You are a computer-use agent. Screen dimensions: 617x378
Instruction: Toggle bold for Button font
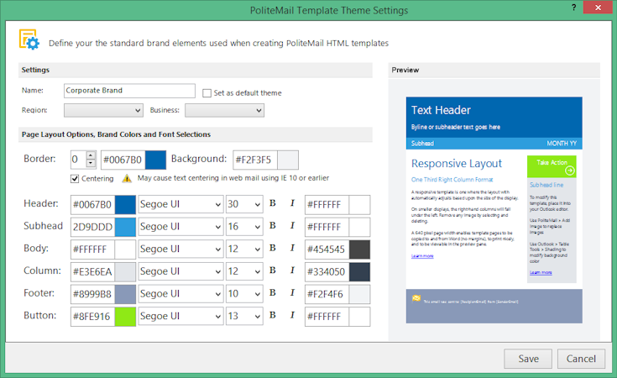pos(272,315)
